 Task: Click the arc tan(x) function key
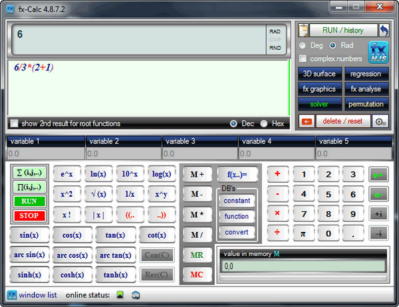pos(116,255)
